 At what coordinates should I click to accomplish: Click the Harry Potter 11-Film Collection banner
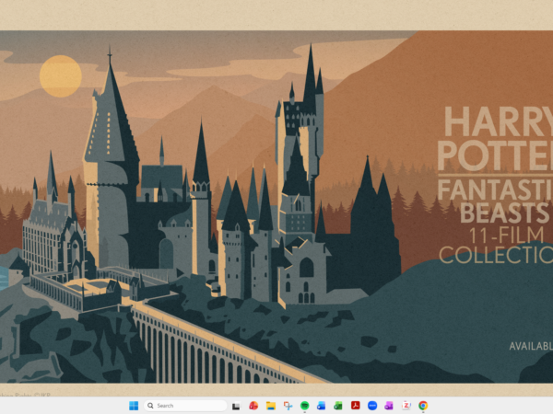276,207
